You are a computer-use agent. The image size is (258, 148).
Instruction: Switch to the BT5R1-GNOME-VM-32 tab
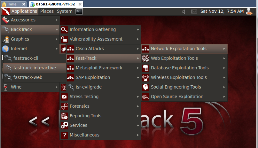pos(55,4)
